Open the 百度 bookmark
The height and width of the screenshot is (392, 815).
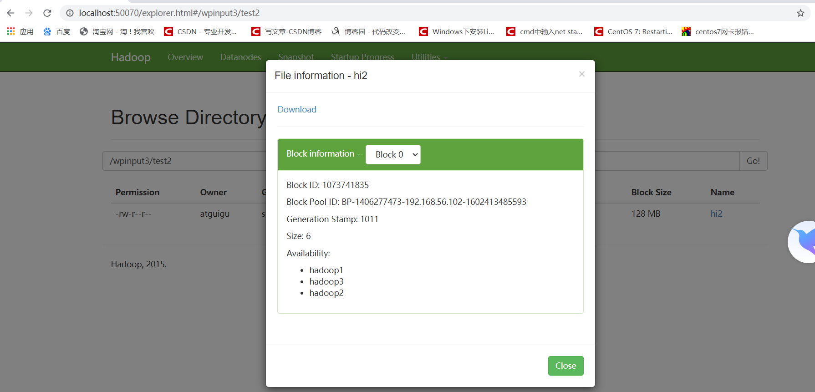tap(57, 31)
